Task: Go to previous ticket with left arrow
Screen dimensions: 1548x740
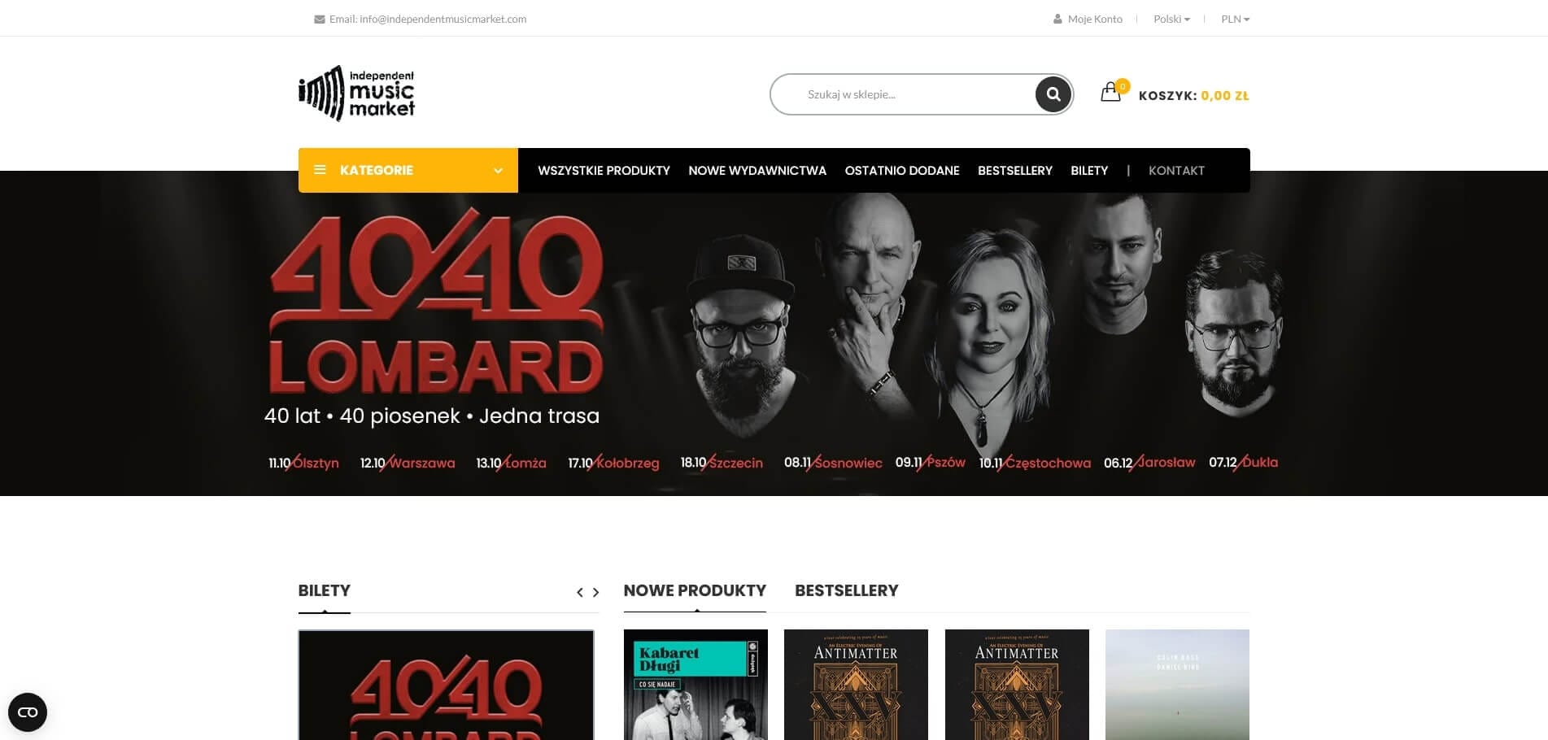Action: coord(580,592)
